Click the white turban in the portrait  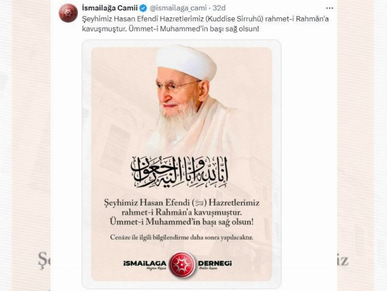tap(186, 62)
